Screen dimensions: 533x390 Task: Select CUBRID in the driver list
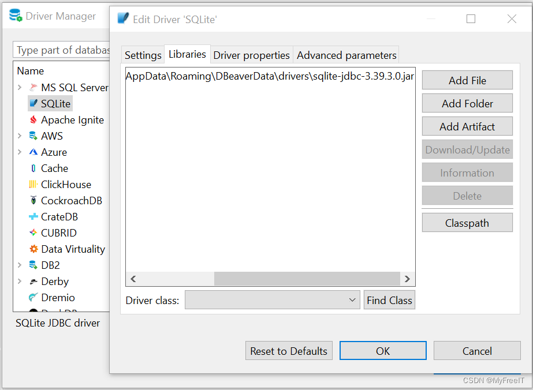[x=59, y=233]
